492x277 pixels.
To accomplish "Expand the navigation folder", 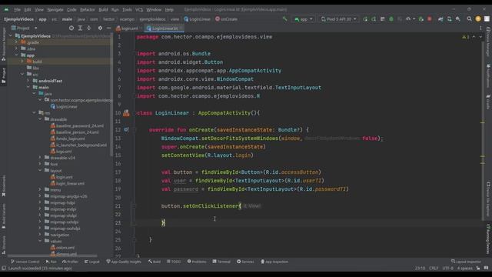I will 40,235.
